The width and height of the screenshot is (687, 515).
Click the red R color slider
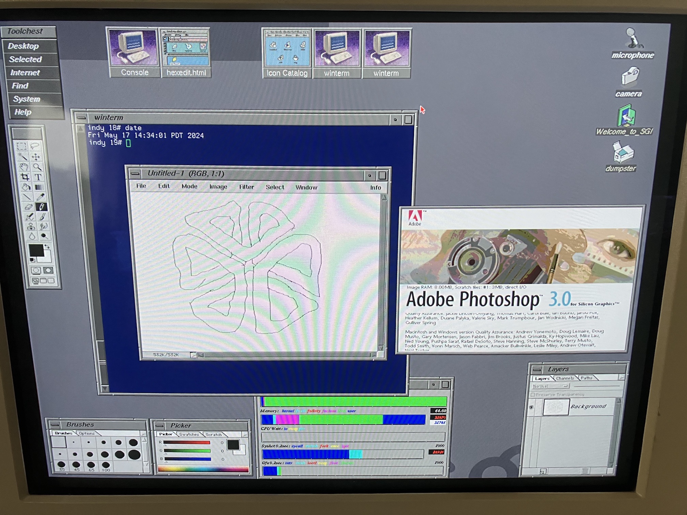[187, 443]
